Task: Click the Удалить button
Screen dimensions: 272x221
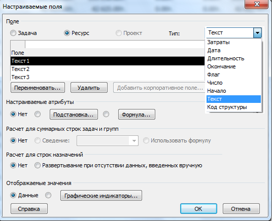Action: [x=89, y=88]
